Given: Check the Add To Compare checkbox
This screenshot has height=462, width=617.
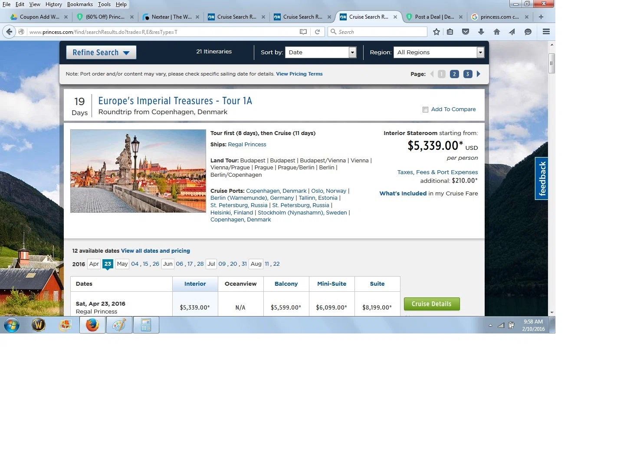Looking at the screenshot, I should point(425,109).
